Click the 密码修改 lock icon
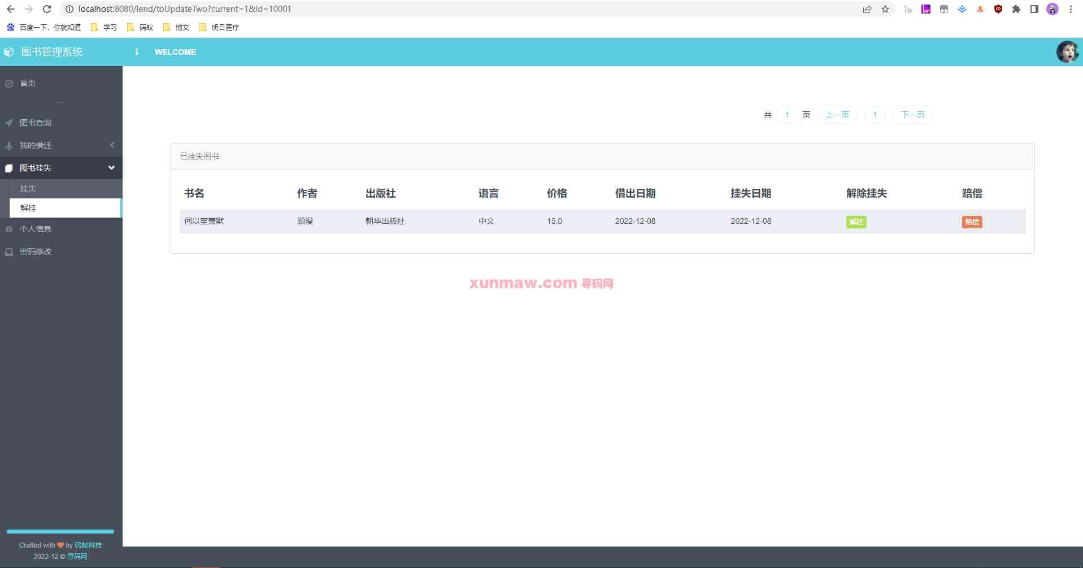Image resolution: width=1083 pixels, height=568 pixels. pos(8,252)
